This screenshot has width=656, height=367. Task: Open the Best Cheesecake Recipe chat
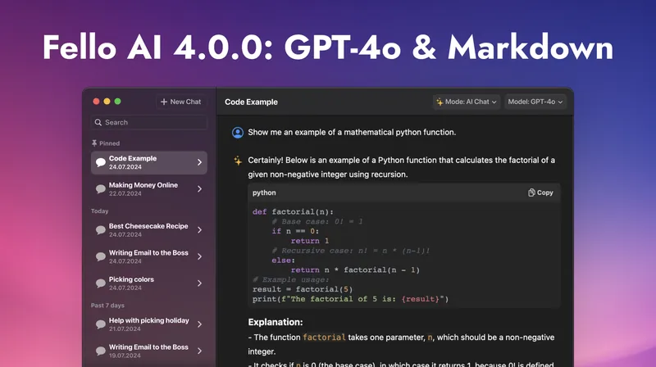tap(149, 230)
